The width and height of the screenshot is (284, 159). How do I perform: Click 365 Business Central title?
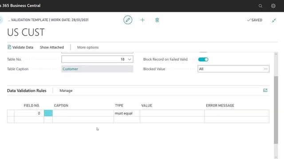[20, 6]
